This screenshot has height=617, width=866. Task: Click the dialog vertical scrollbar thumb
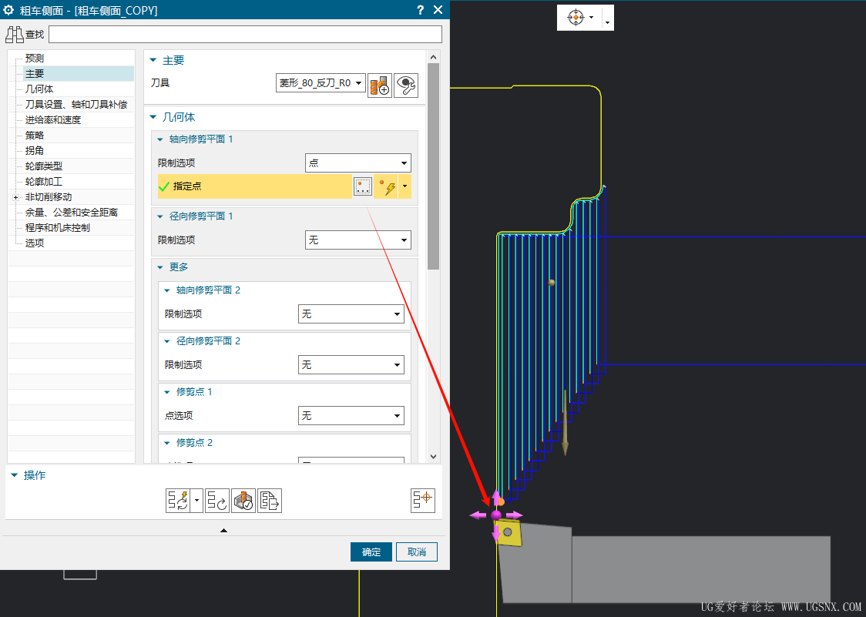click(434, 166)
